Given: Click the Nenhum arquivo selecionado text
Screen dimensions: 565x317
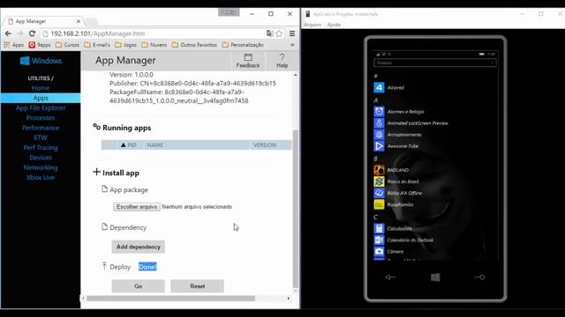Looking at the screenshot, I should point(197,207).
